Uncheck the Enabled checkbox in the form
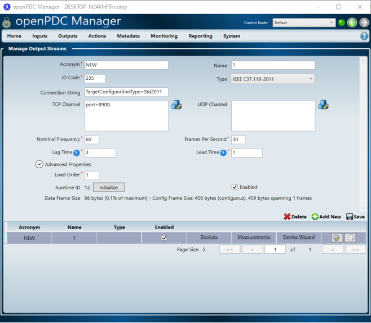Image resolution: width=371 pixels, height=323 pixels. (x=235, y=187)
